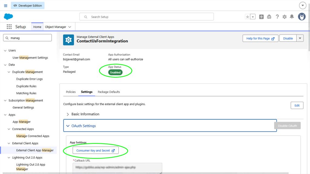Collapse the Data tree section
The width and height of the screenshot is (310, 174).
(5, 65)
